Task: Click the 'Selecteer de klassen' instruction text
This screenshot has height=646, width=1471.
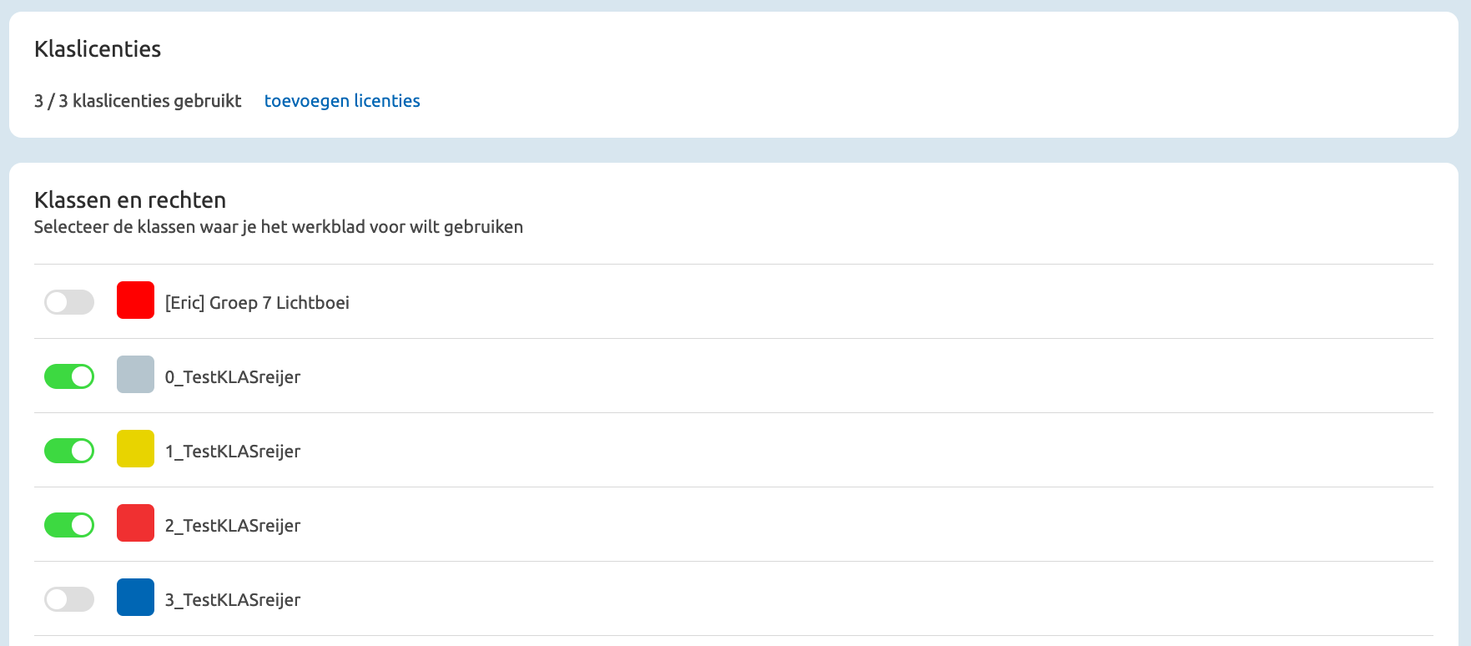Action: [279, 227]
